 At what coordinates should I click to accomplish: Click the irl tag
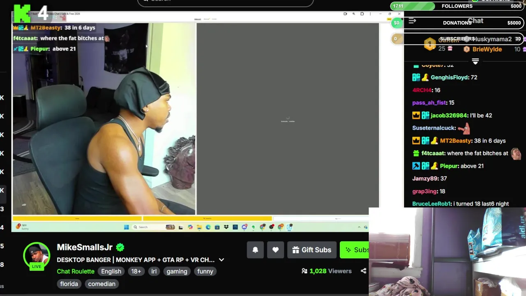154,271
